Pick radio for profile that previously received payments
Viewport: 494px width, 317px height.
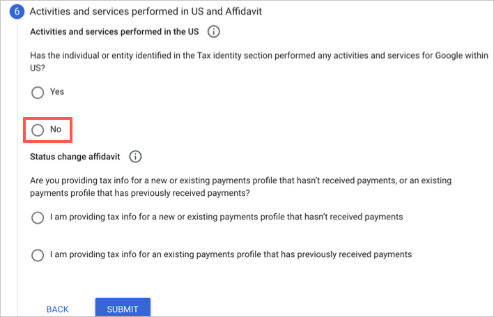tap(38, 255)
